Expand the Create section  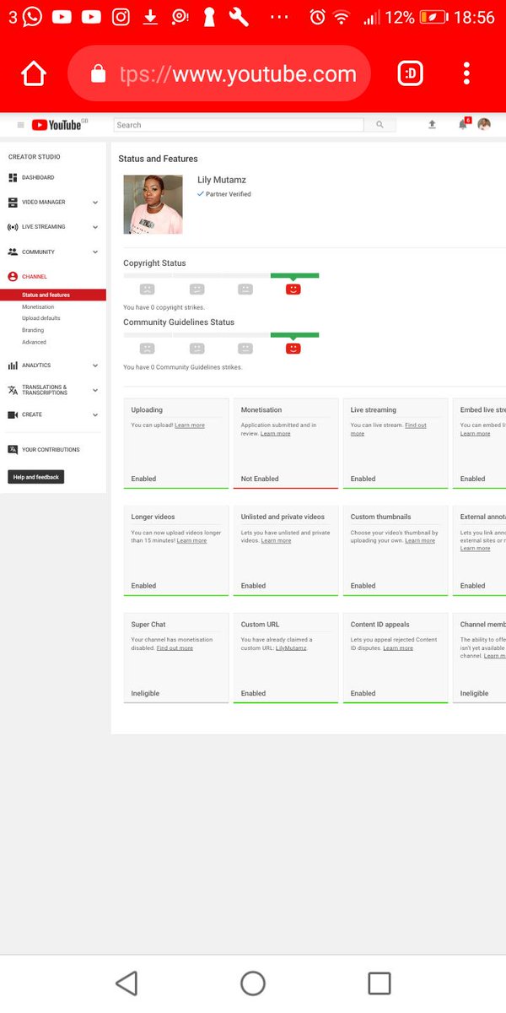tap(95, 414)
